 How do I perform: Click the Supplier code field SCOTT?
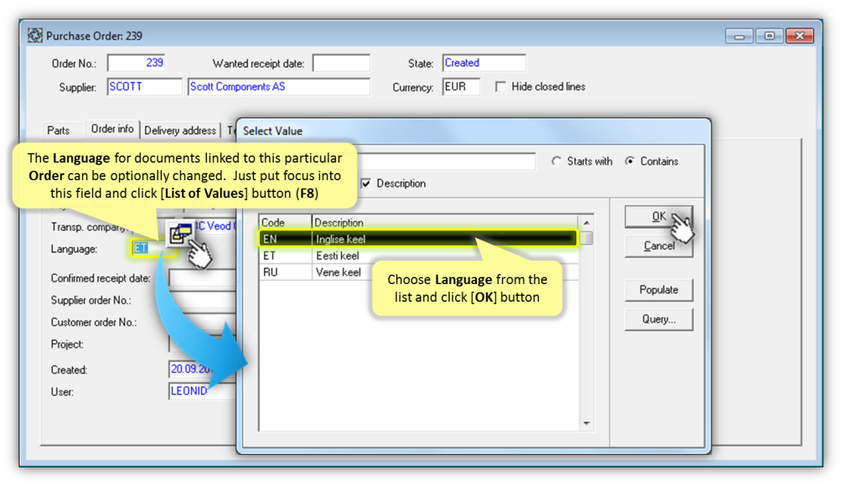(144, 87)
